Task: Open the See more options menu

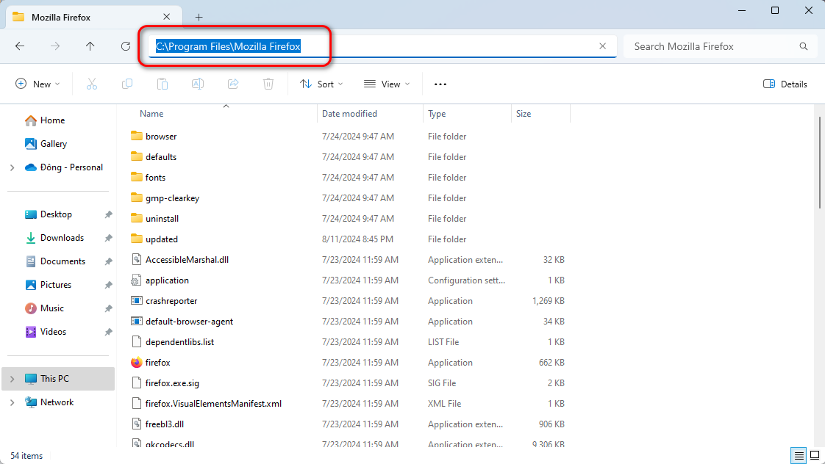Action: [440, 84]
